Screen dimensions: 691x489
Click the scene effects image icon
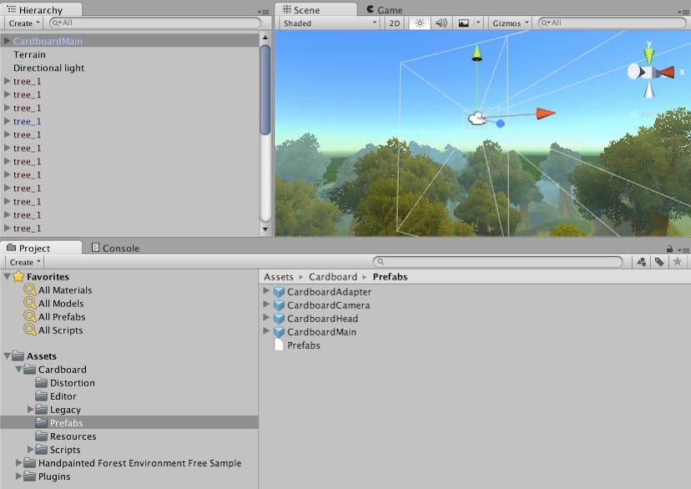(x=463, y=23)
